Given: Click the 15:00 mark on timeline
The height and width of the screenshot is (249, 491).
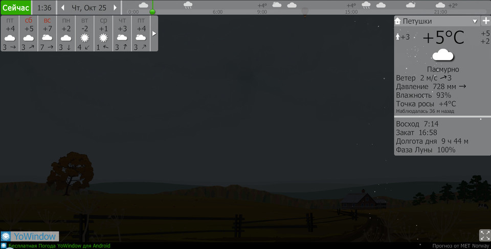Looking at the screenshot, I should tap(351, 12).
